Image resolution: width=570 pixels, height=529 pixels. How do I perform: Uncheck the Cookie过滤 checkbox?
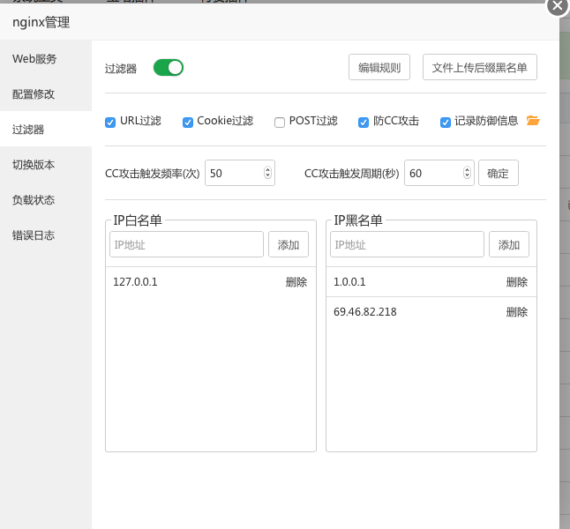188,123
